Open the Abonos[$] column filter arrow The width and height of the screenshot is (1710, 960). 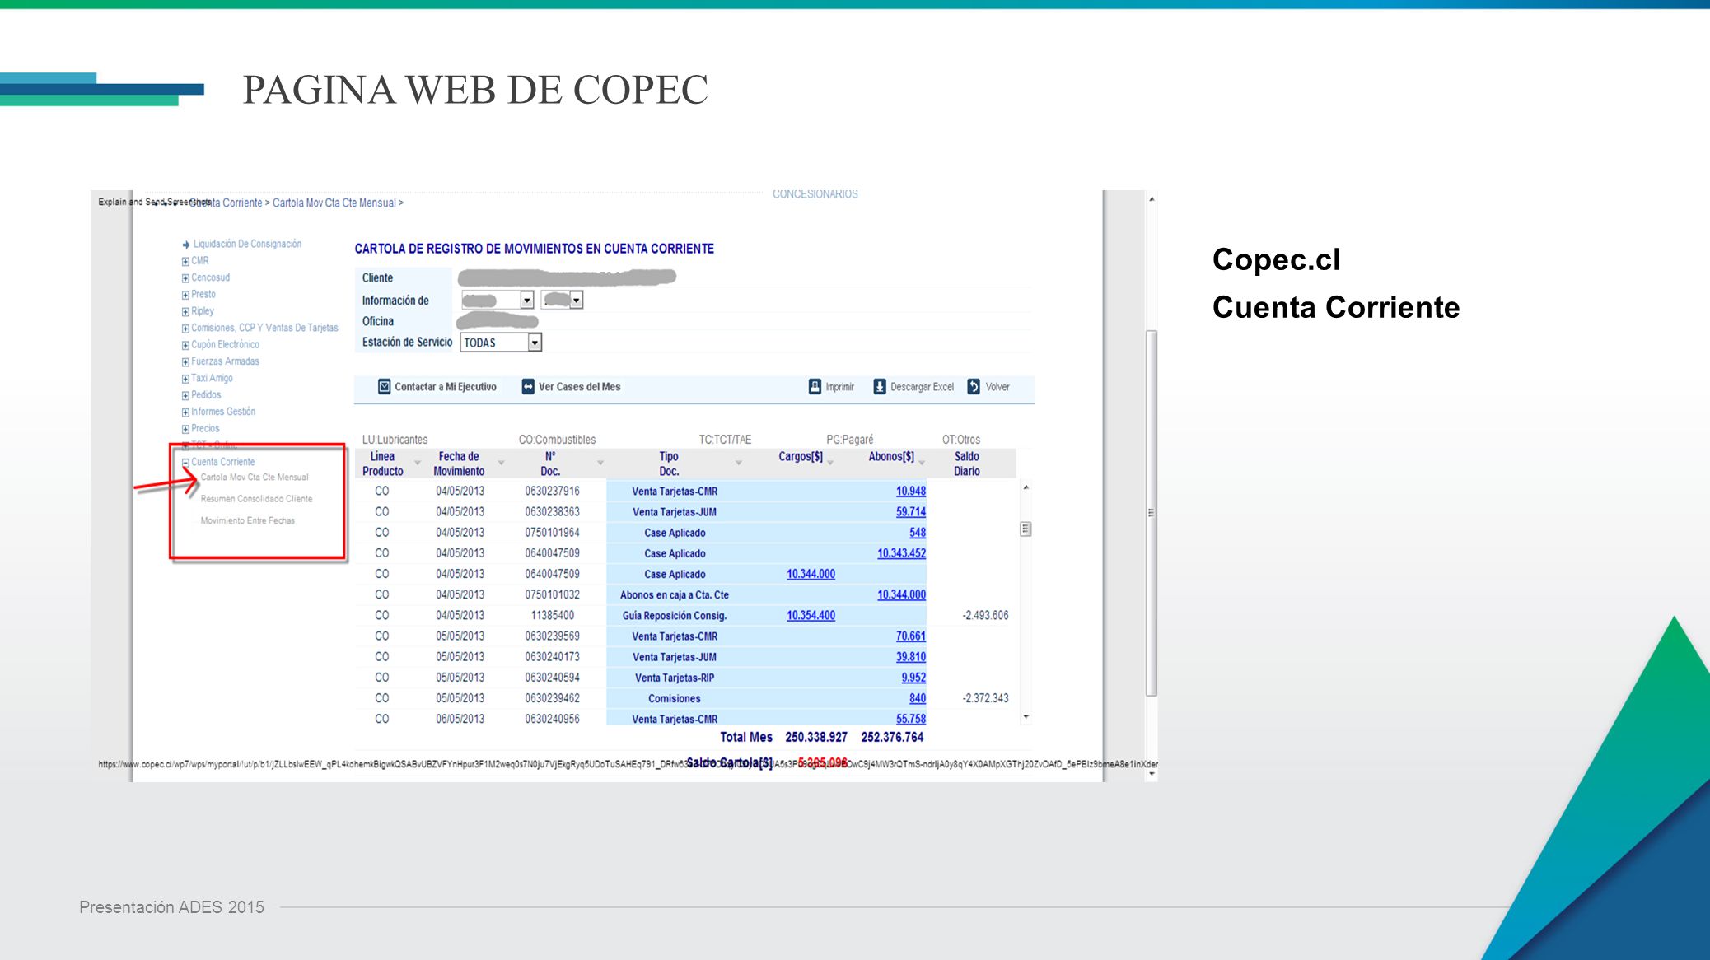(922, 464)
